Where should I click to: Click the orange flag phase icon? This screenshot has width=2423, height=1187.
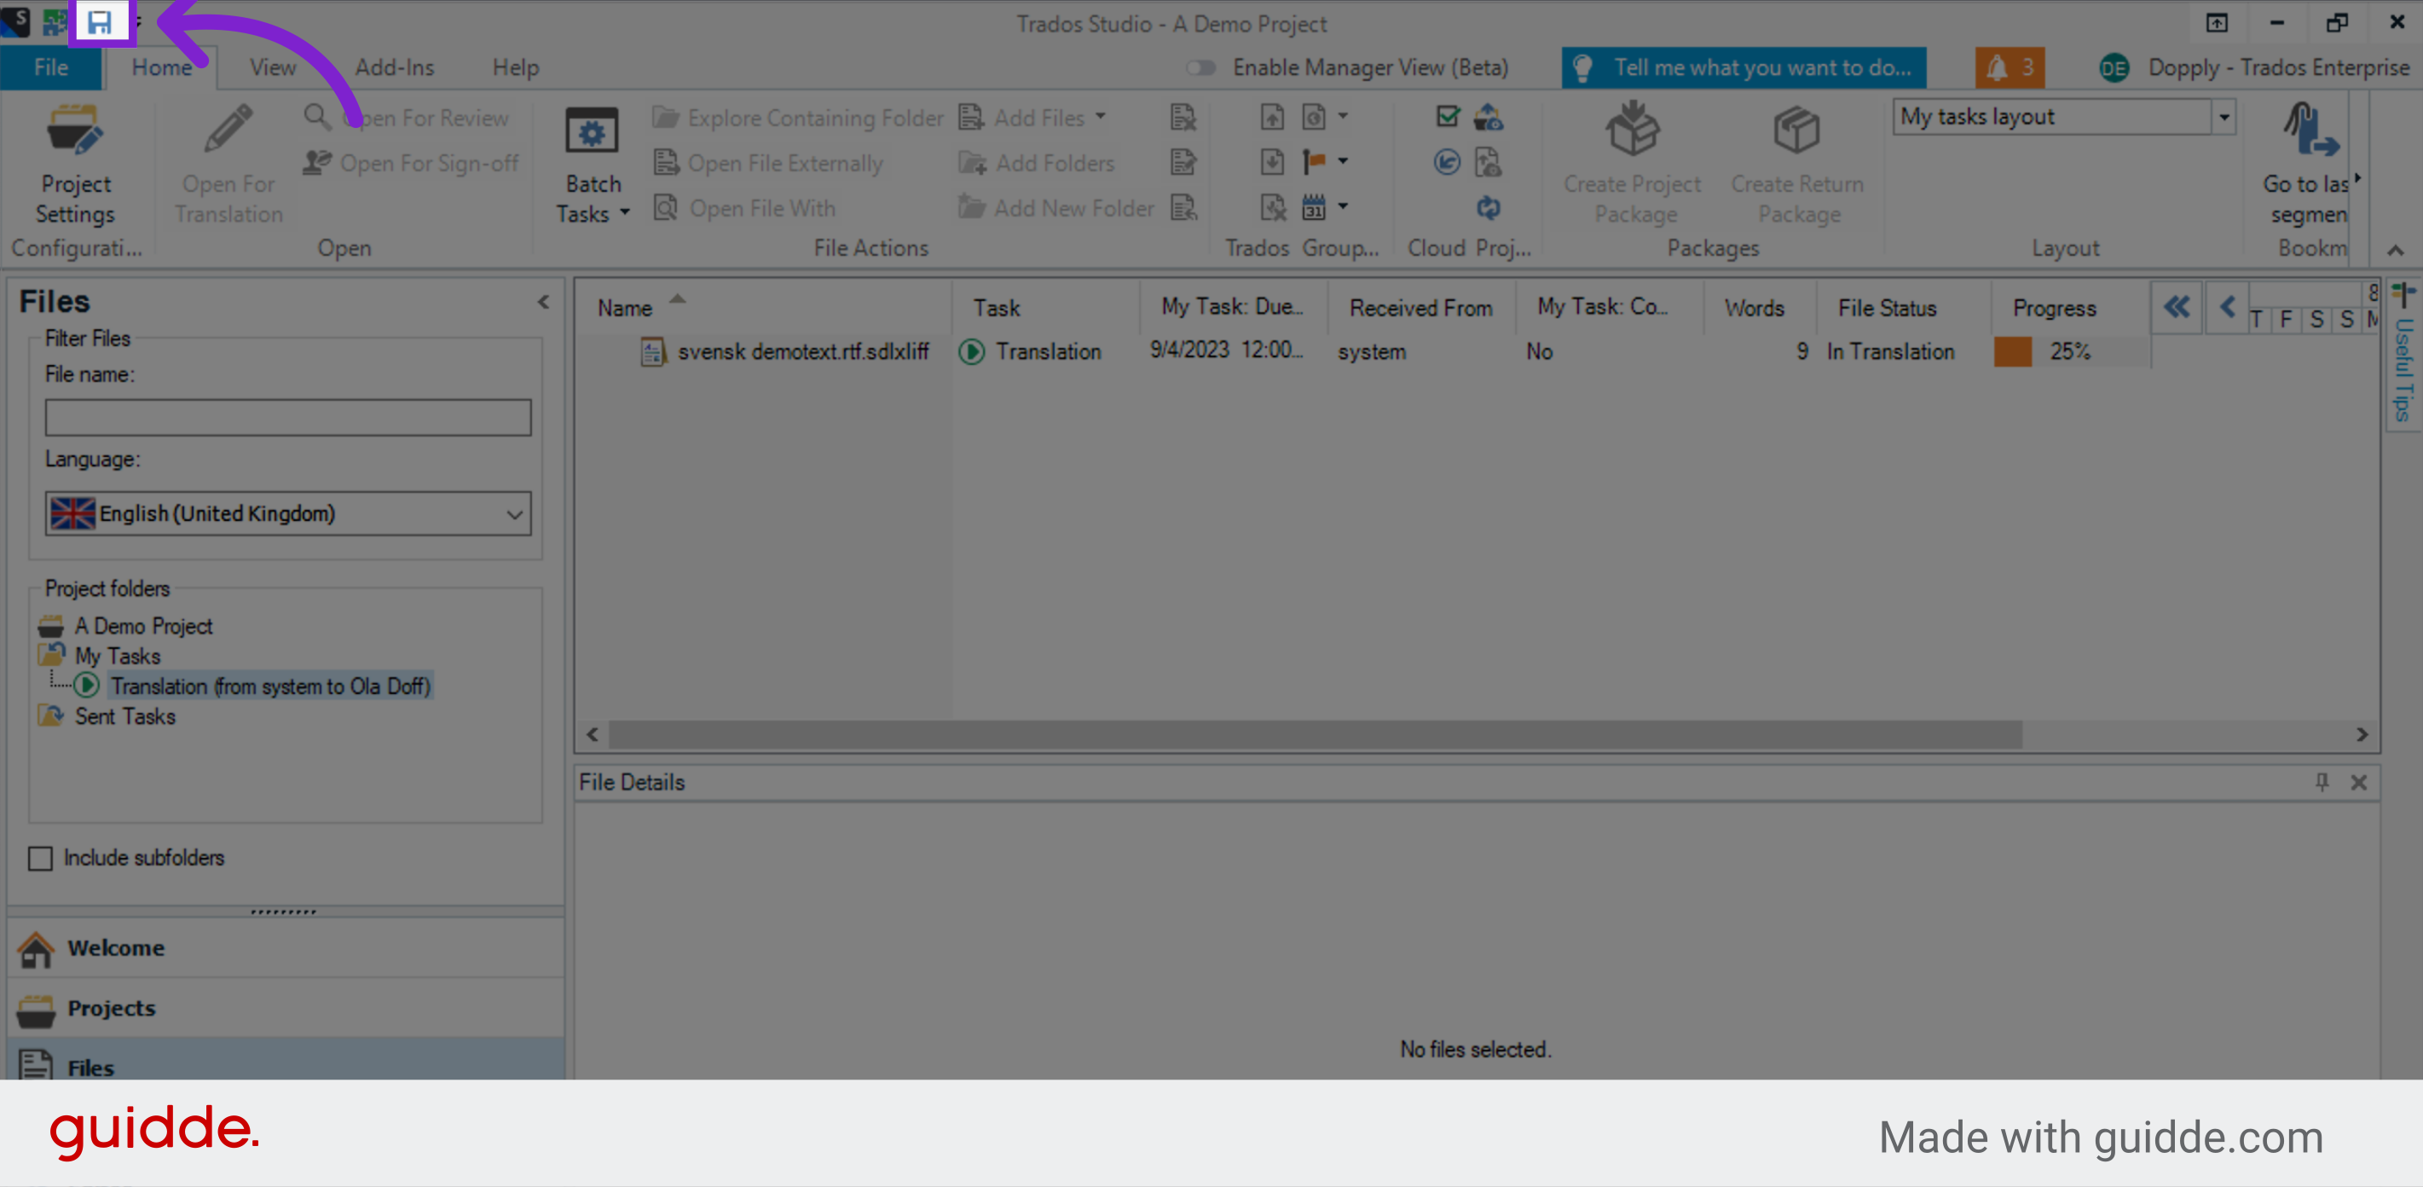[1313, 162]
